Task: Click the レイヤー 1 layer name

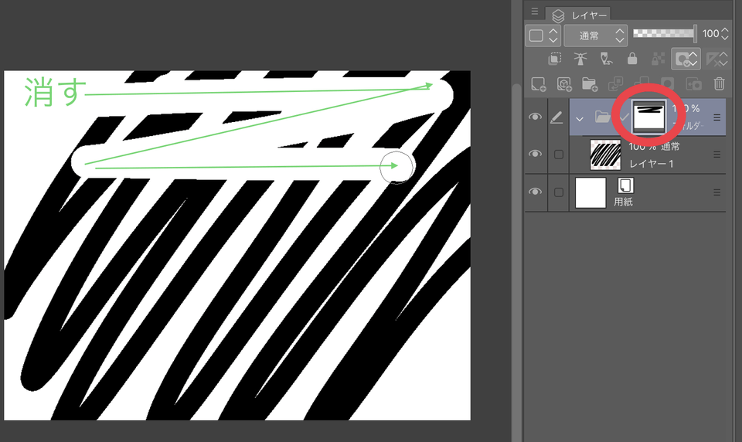Action: [651, 164]
